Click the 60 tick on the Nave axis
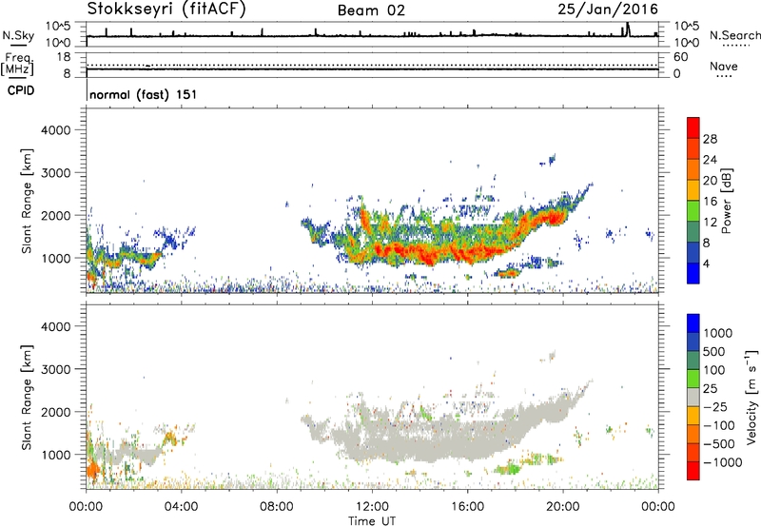This screenshot has width=761, height=527. point(680,57)
